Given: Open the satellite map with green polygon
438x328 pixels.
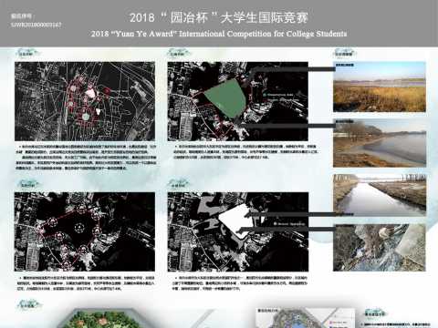Looking at the screenshot, I should click(238, 101).
